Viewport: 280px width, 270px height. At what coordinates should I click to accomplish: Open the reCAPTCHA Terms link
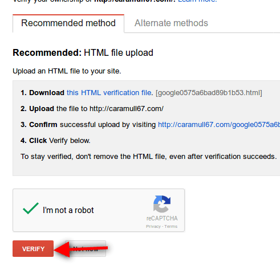click(x=171, y=226)
